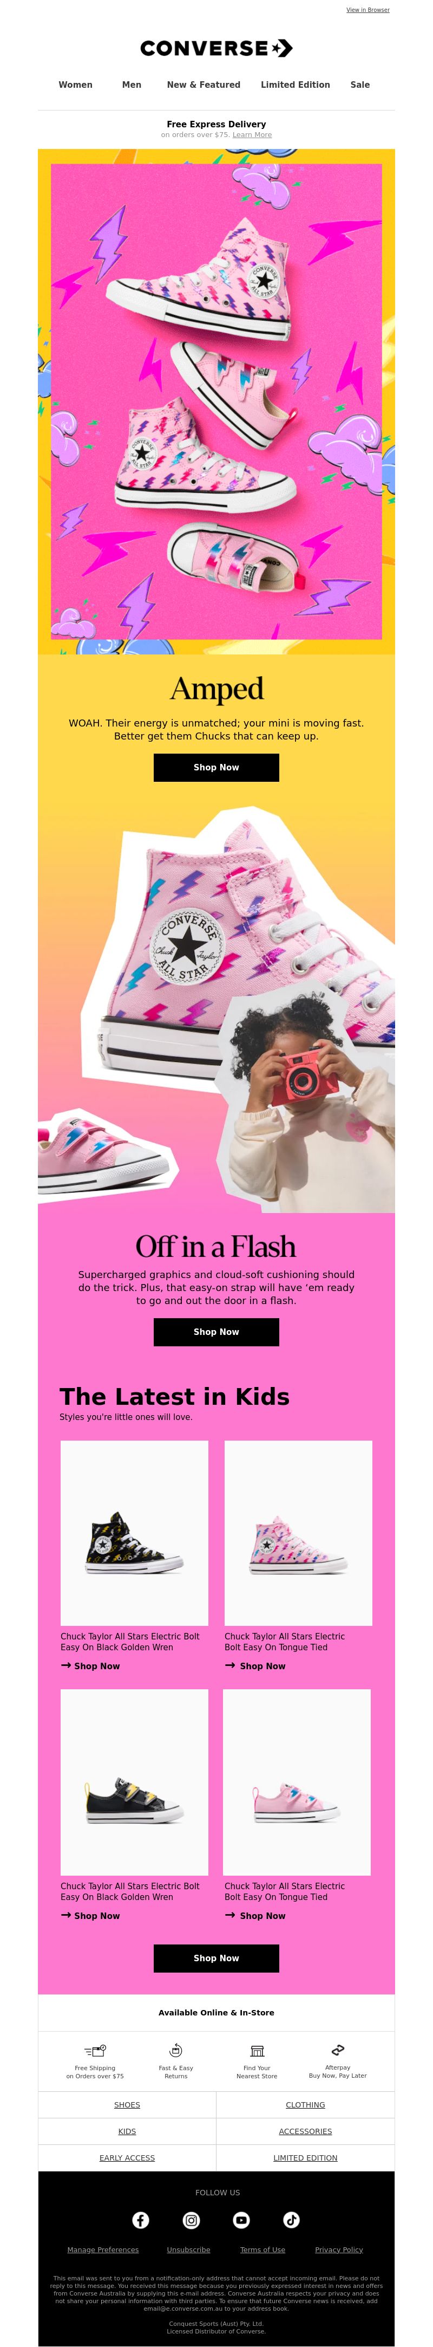Image resolution: width=433 pixels, height=2347 pixels.
Task: Open the Facebook social icon
Action: pyautogui.click(x=141, y=2220)
